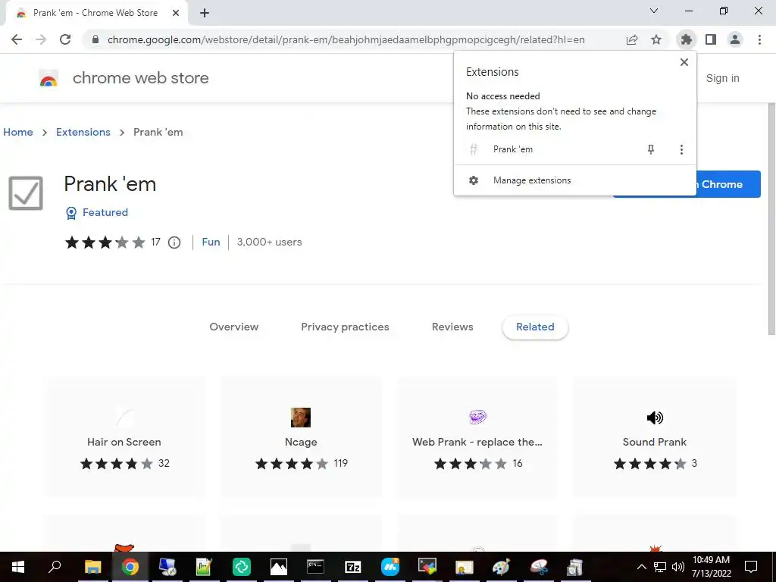The image size is (776, 582).
Task: Click the Prank 'em checkbox logo
Action: (26, 193)
